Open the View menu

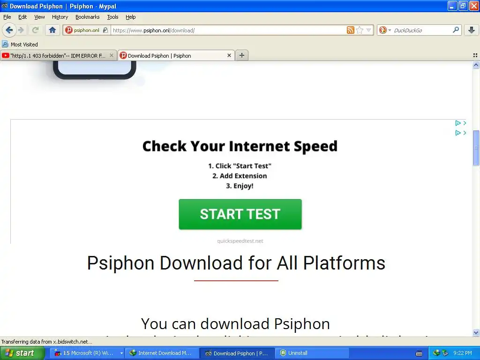coord(39,17)
